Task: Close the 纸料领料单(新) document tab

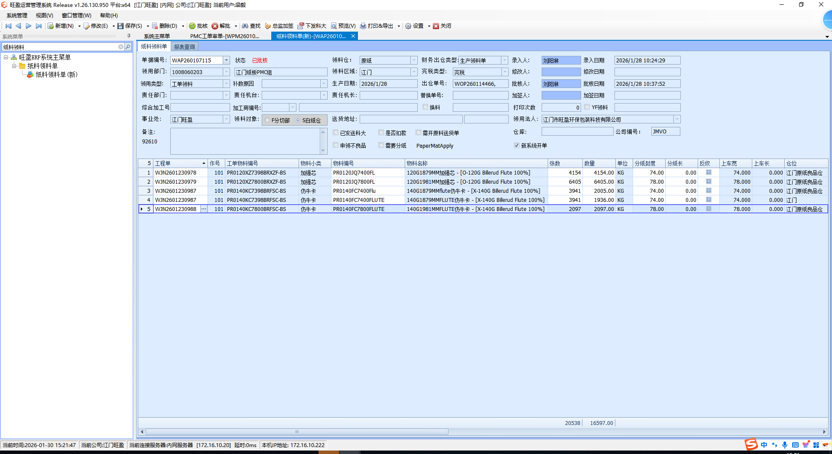Action: pos(353,36)
